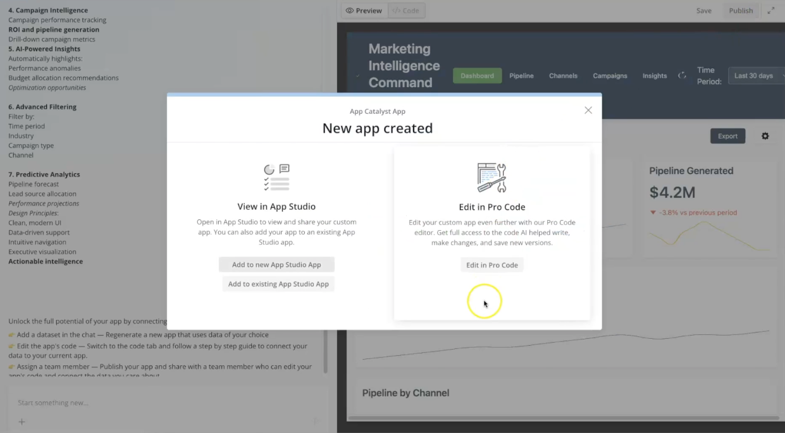This screenshot has width=785, height=433.
Task: Click the Publish button
Action: [741, 10]
